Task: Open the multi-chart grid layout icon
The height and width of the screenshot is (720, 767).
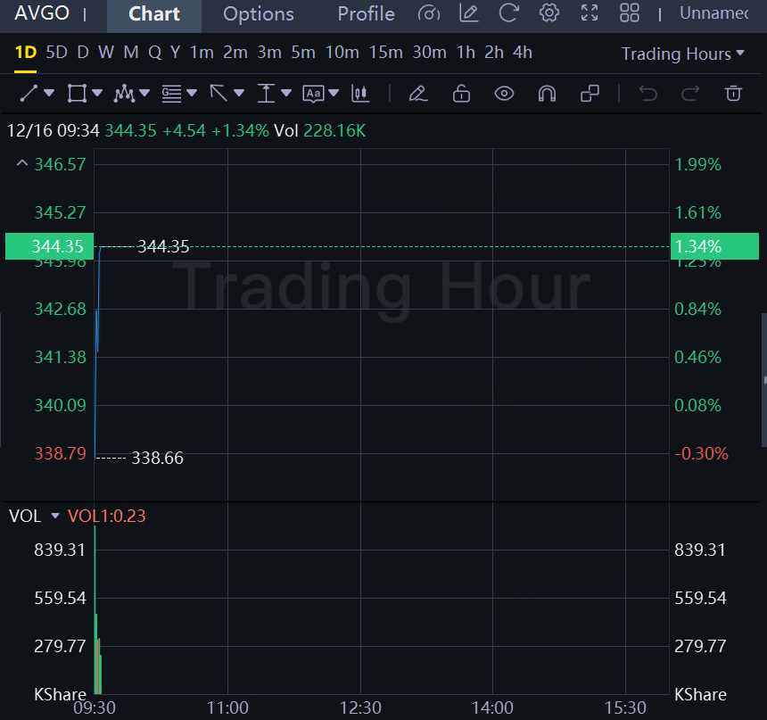Action: pyautogui.click(x=629, y=12)
